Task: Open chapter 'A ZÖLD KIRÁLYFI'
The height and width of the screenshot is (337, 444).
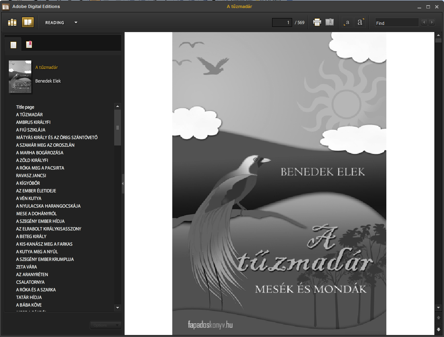Action: click(32, 160)
